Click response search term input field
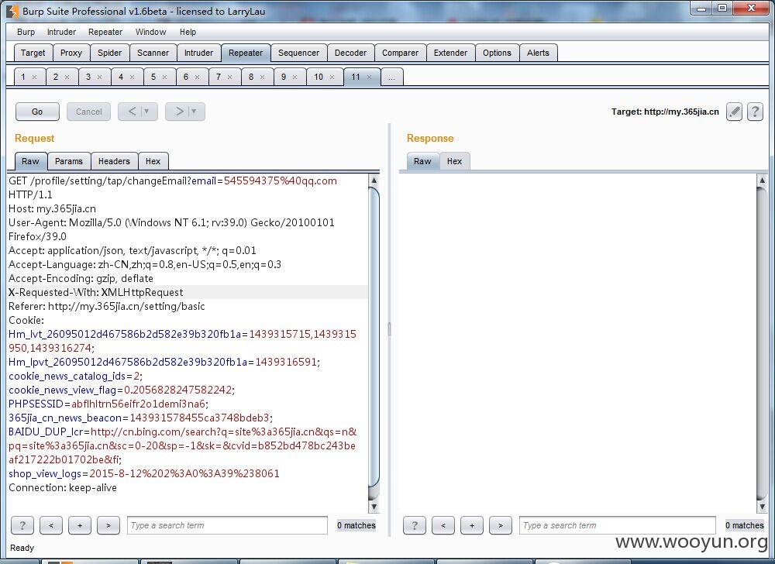The height and width of the screenshot is (564, 775). coord(618,525)
